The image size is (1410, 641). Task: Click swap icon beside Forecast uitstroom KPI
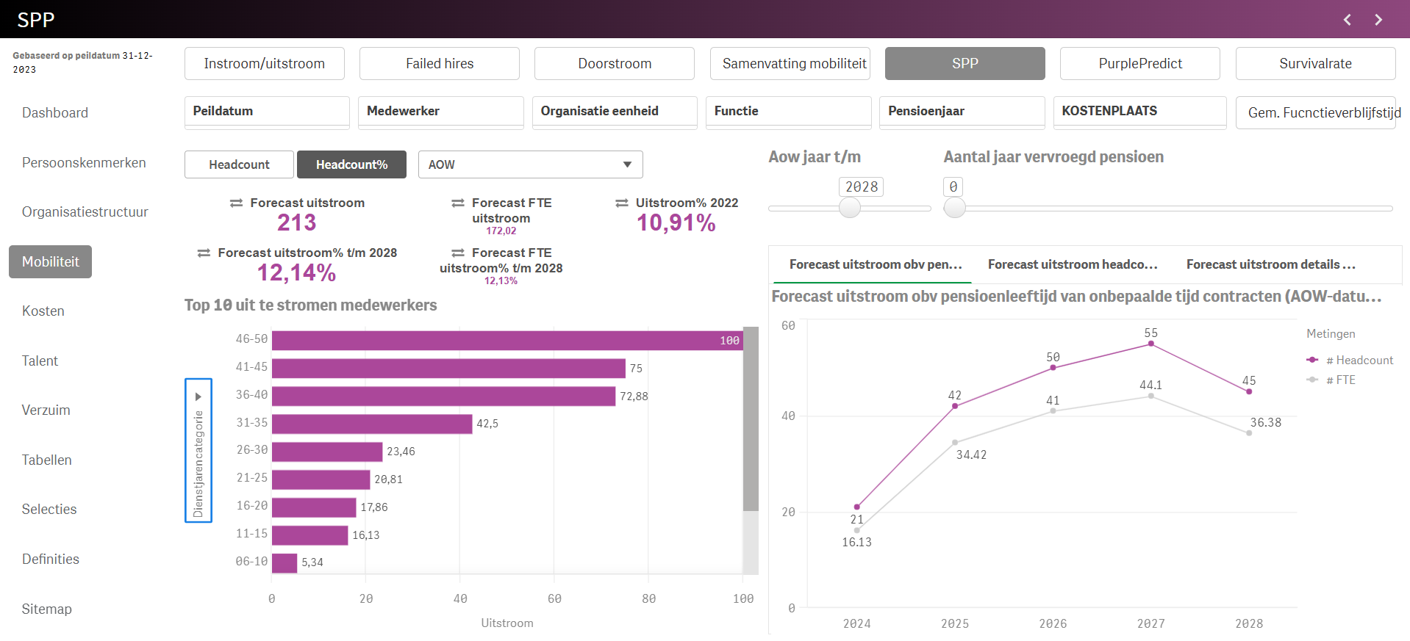coord(236,203)
